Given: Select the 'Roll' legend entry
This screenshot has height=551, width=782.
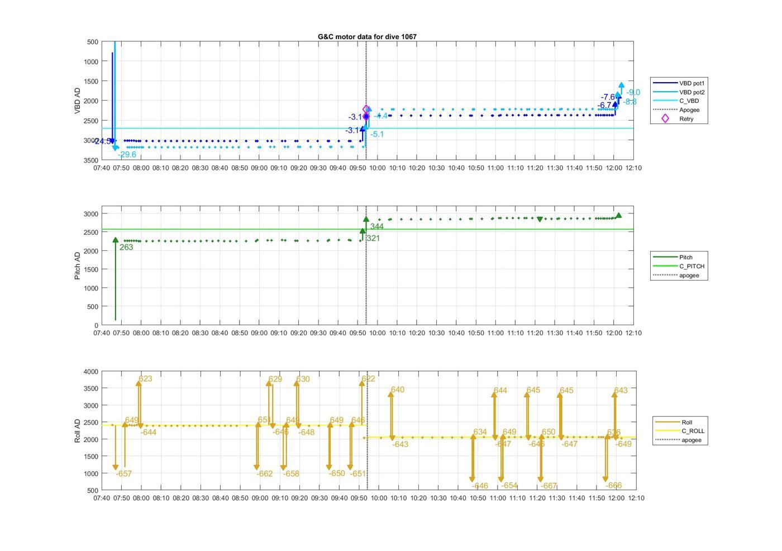Looking at the screenshot, I should coord(687,422).
